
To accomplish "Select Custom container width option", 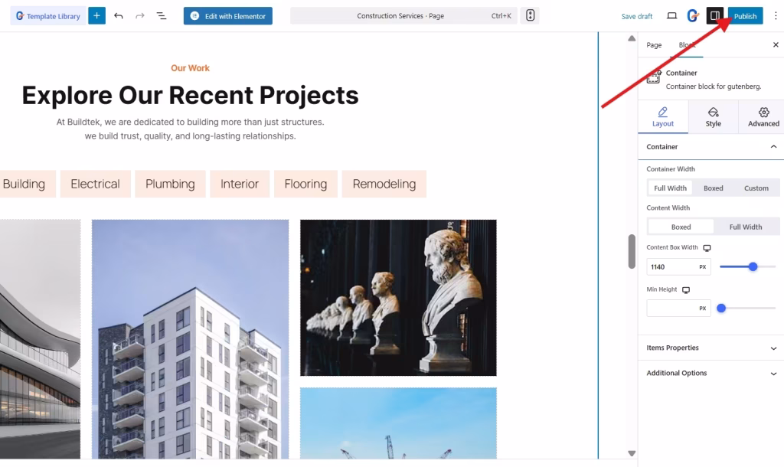I will coord(756,188).
